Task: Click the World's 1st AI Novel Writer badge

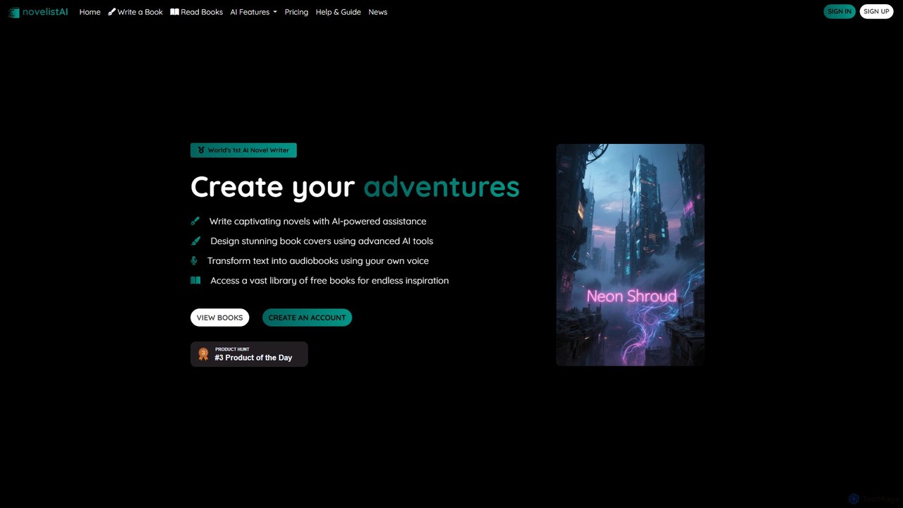Action: (x=243, y=150)
